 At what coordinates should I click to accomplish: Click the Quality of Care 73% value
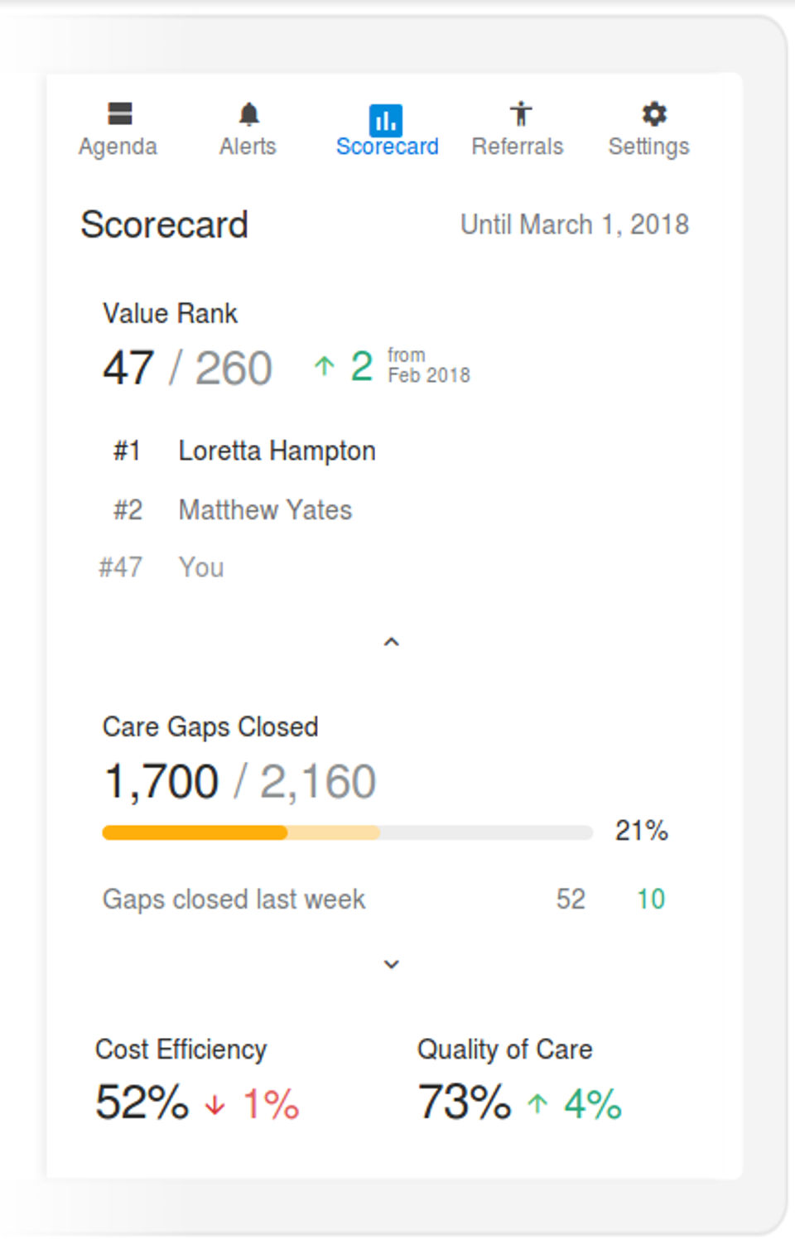[465, 1102]
